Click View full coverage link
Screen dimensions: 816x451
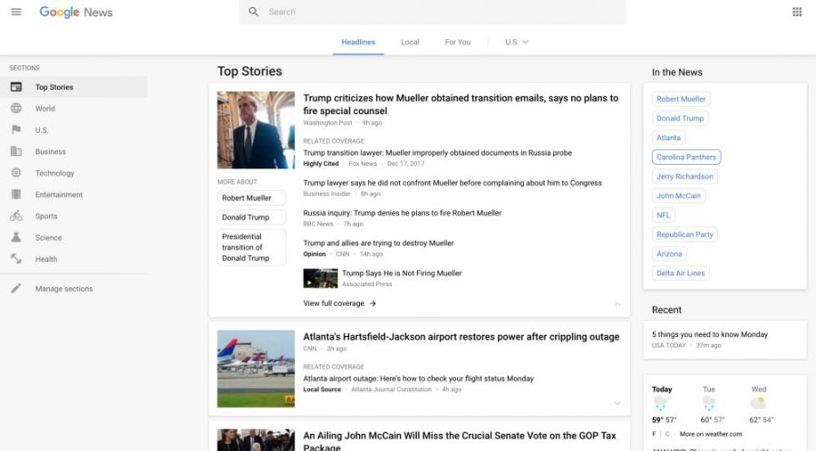point(339,303)
